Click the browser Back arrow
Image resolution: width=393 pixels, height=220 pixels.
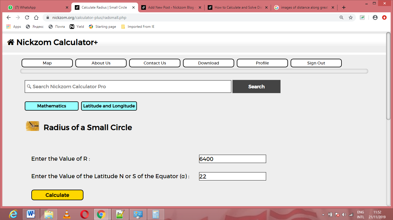tap(9, 17)
